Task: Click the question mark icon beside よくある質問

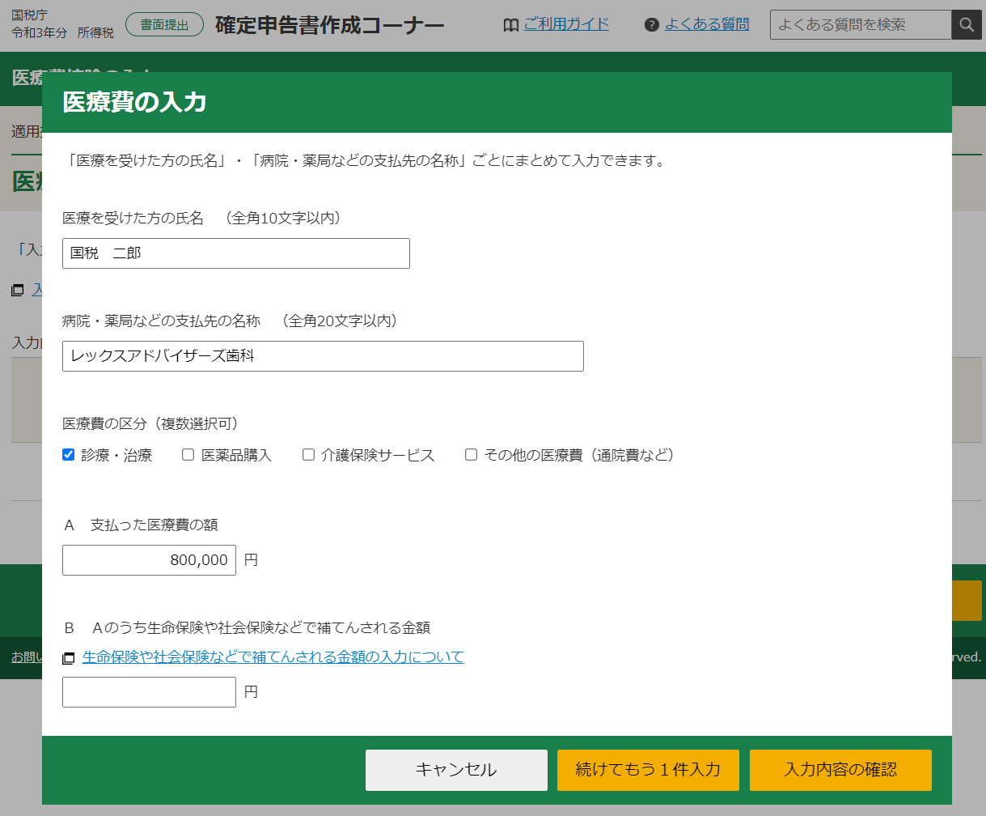Action: coord(652,25)
